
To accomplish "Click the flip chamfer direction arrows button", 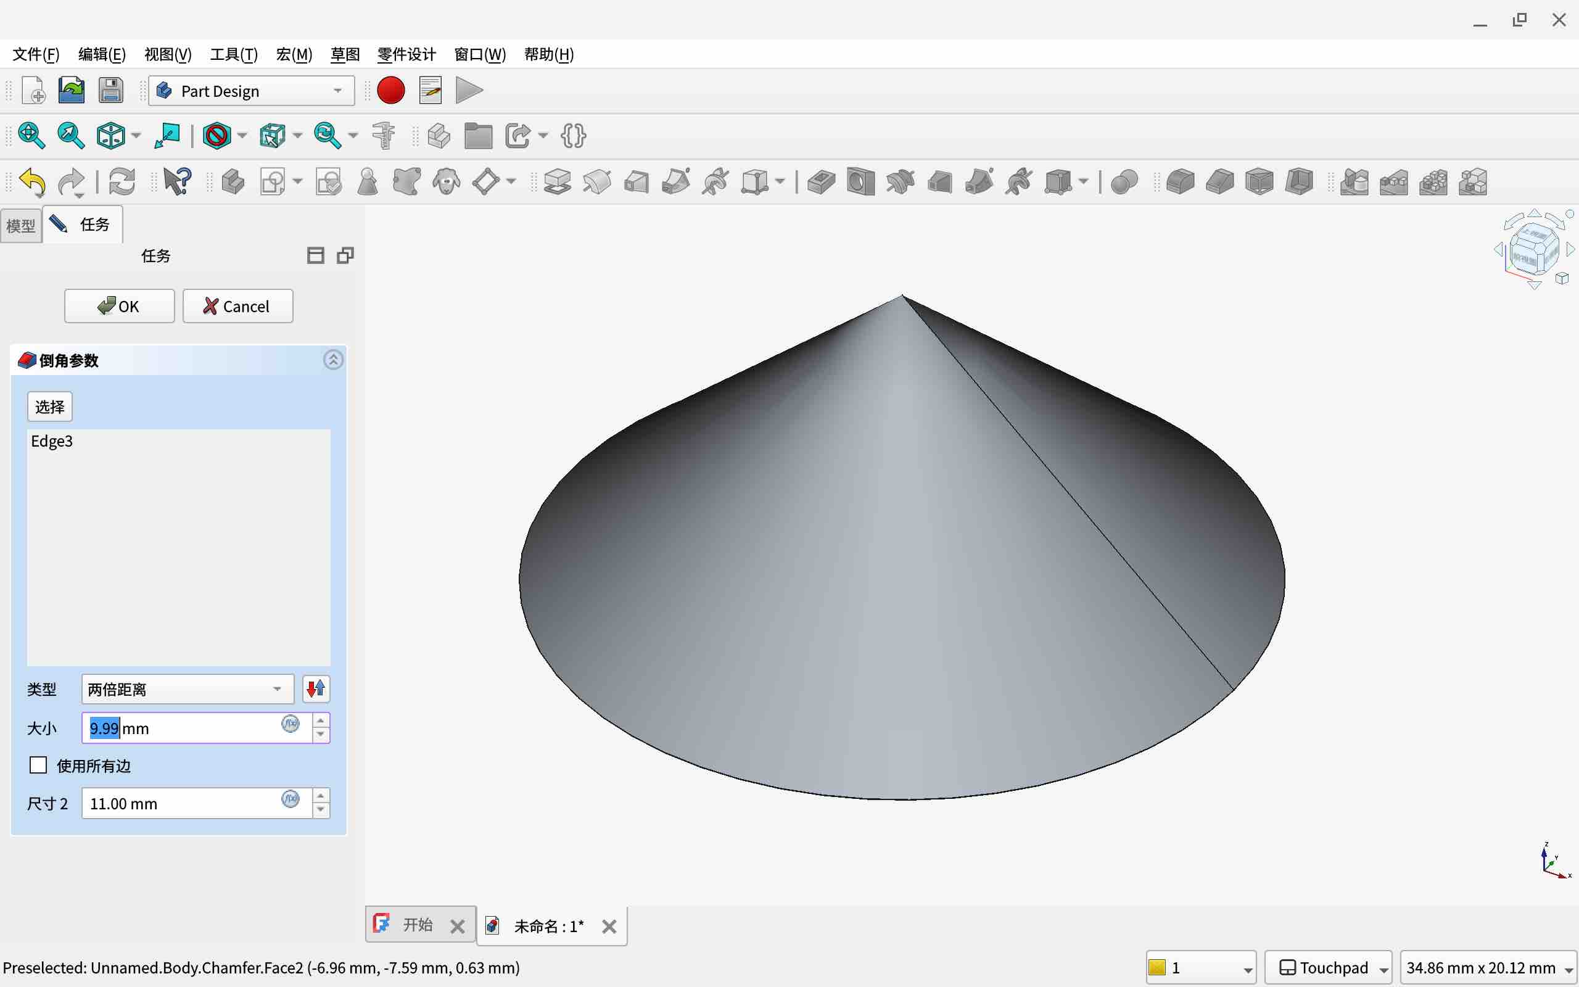I will 316,688.
